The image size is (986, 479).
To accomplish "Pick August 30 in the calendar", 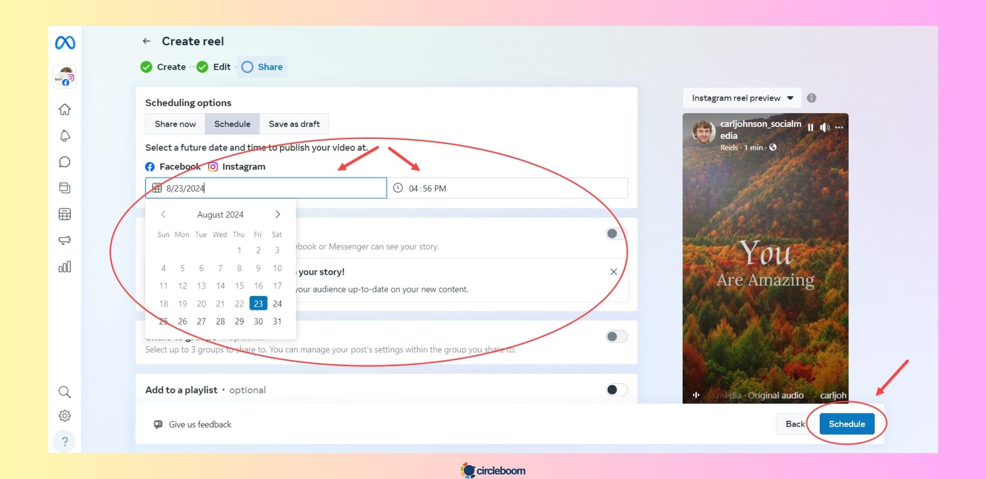I will tap(258, 321).
